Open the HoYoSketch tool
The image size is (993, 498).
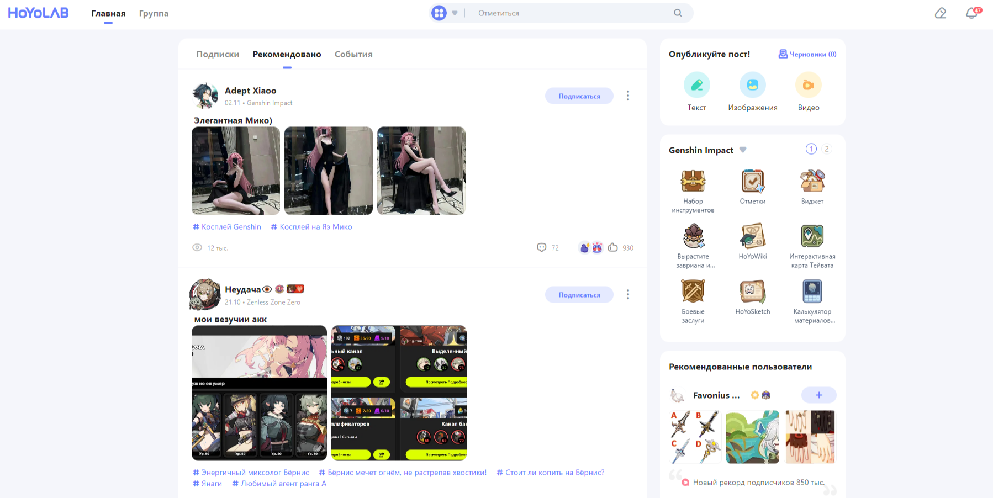point(753,297)
